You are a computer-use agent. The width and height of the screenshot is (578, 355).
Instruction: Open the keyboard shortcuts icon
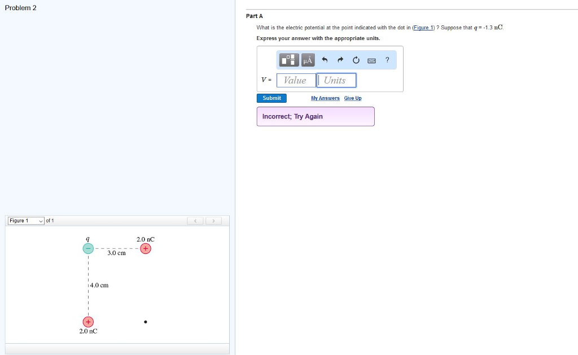tap(371, 60)
